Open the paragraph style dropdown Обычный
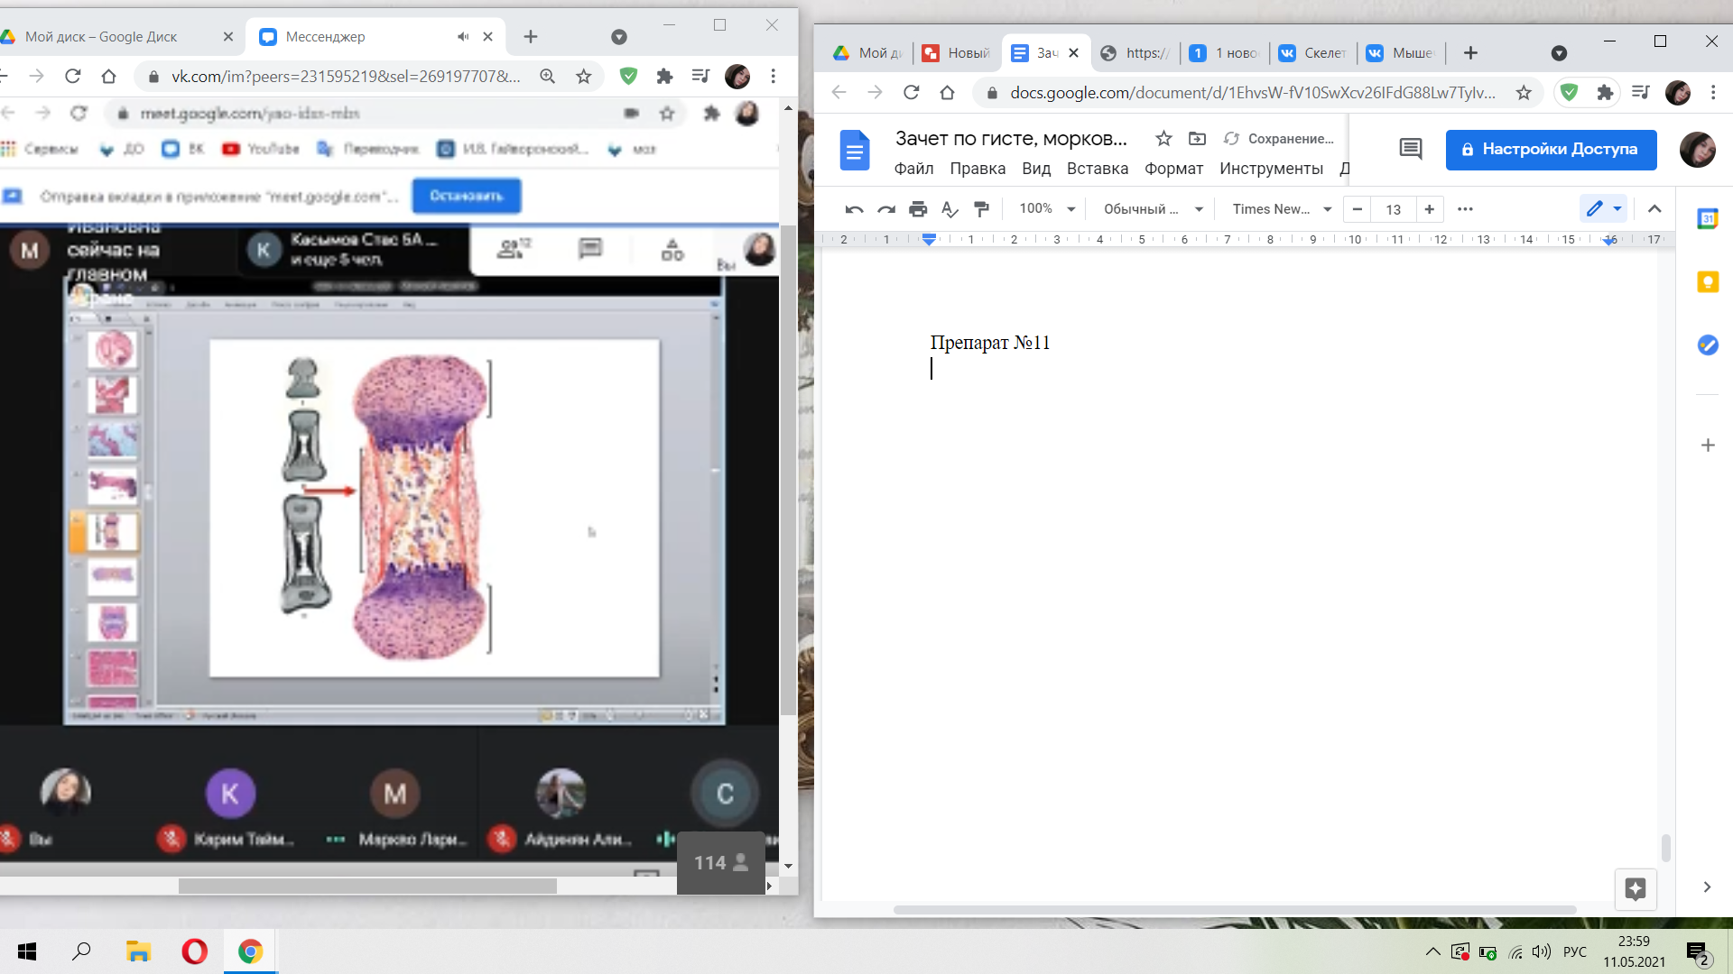Screen dimensions: 1733x974 1154,209
